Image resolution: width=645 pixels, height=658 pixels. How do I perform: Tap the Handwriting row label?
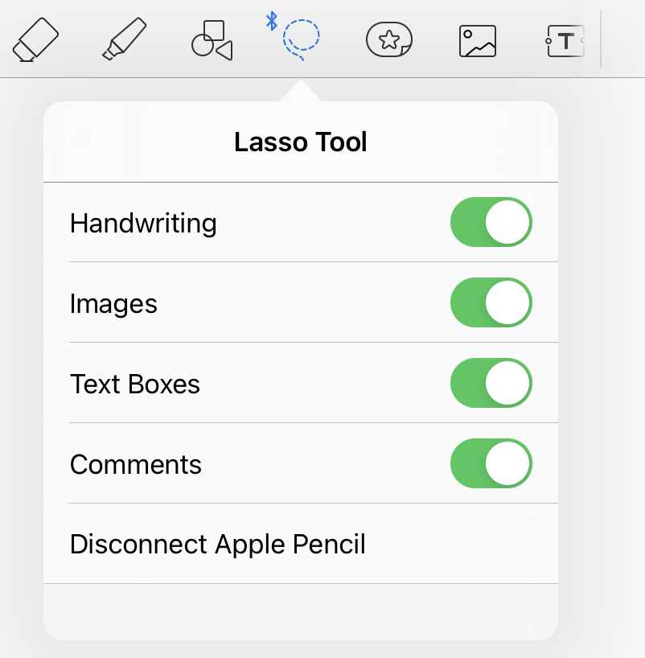(143, 223)
